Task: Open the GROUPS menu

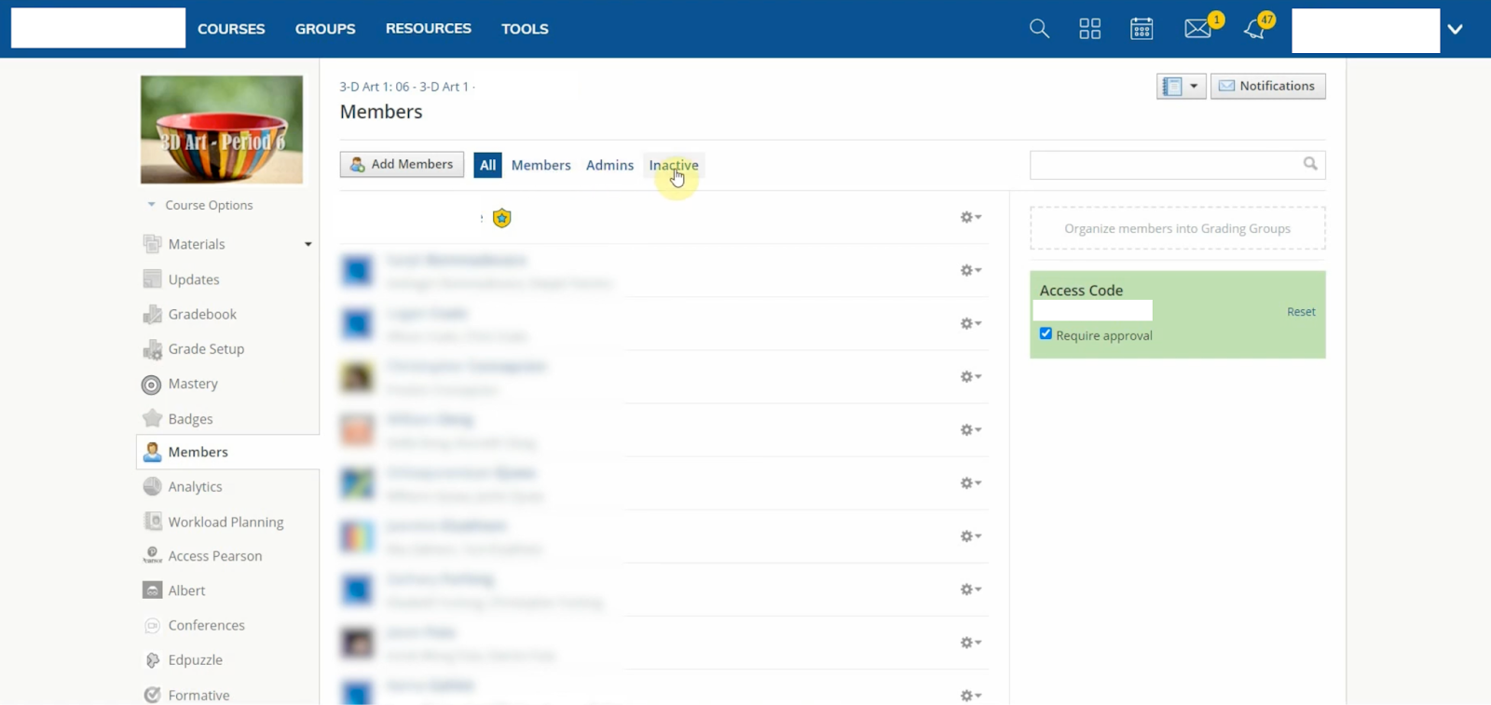Action: point(325,29)
